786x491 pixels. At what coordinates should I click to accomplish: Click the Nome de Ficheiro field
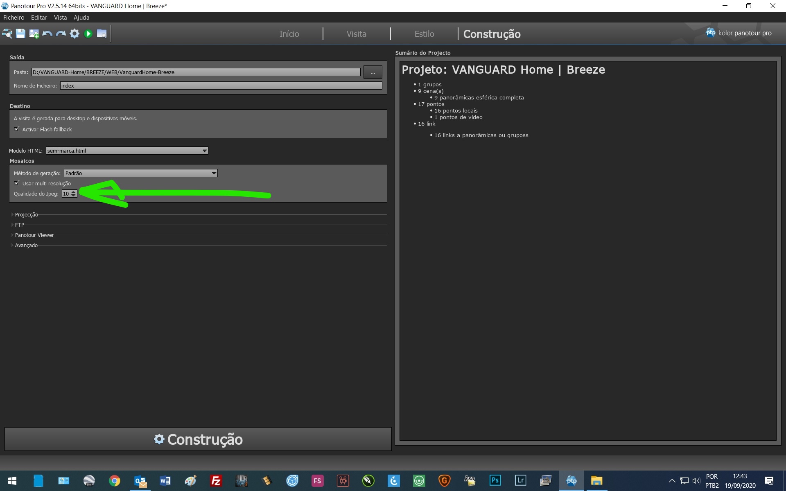(221, 86)
